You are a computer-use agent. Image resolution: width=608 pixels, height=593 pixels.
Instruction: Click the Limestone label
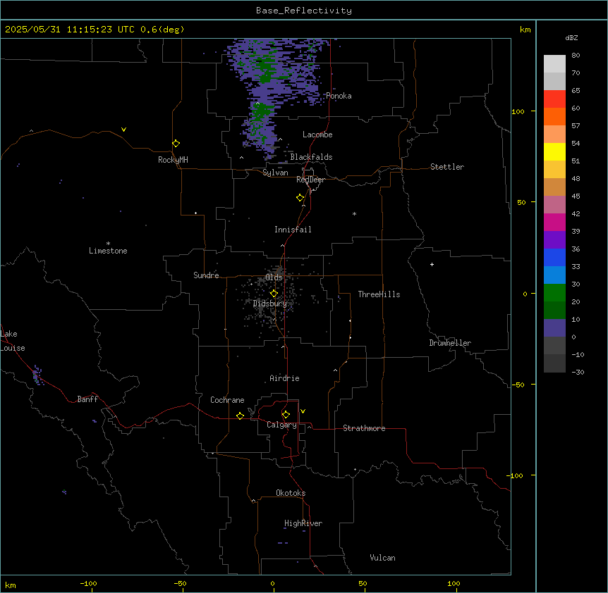click(108, 251)
